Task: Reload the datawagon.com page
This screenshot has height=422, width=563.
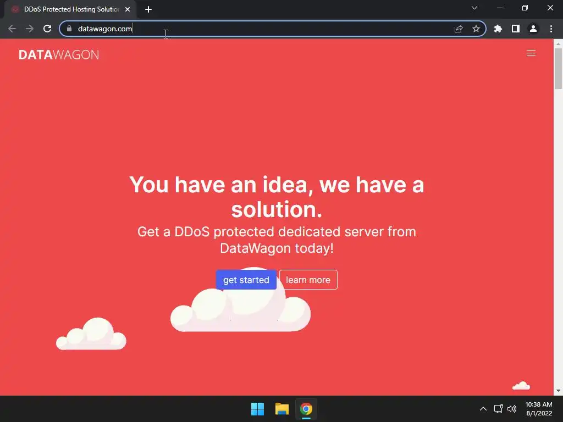Action: click(47, 29)
